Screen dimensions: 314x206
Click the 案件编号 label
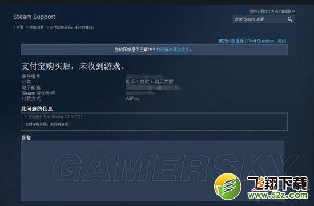[31, 76]
